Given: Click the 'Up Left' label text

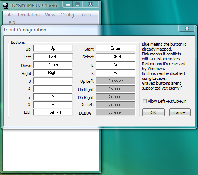Looking at the screenshot, I should (x=87, y=81).
